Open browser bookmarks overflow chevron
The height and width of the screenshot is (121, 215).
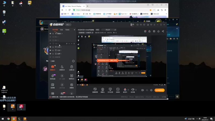tap(166, 14)
